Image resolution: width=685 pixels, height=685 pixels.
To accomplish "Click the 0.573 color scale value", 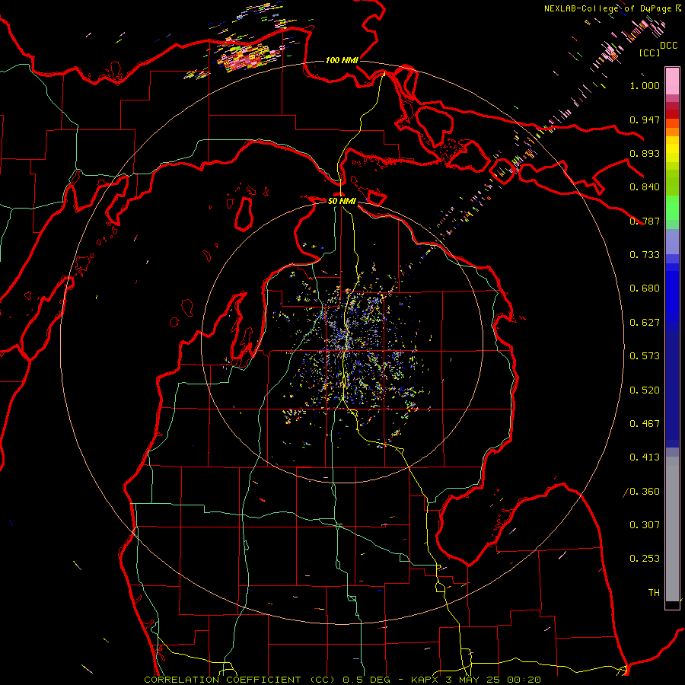I will pos(645,356).
